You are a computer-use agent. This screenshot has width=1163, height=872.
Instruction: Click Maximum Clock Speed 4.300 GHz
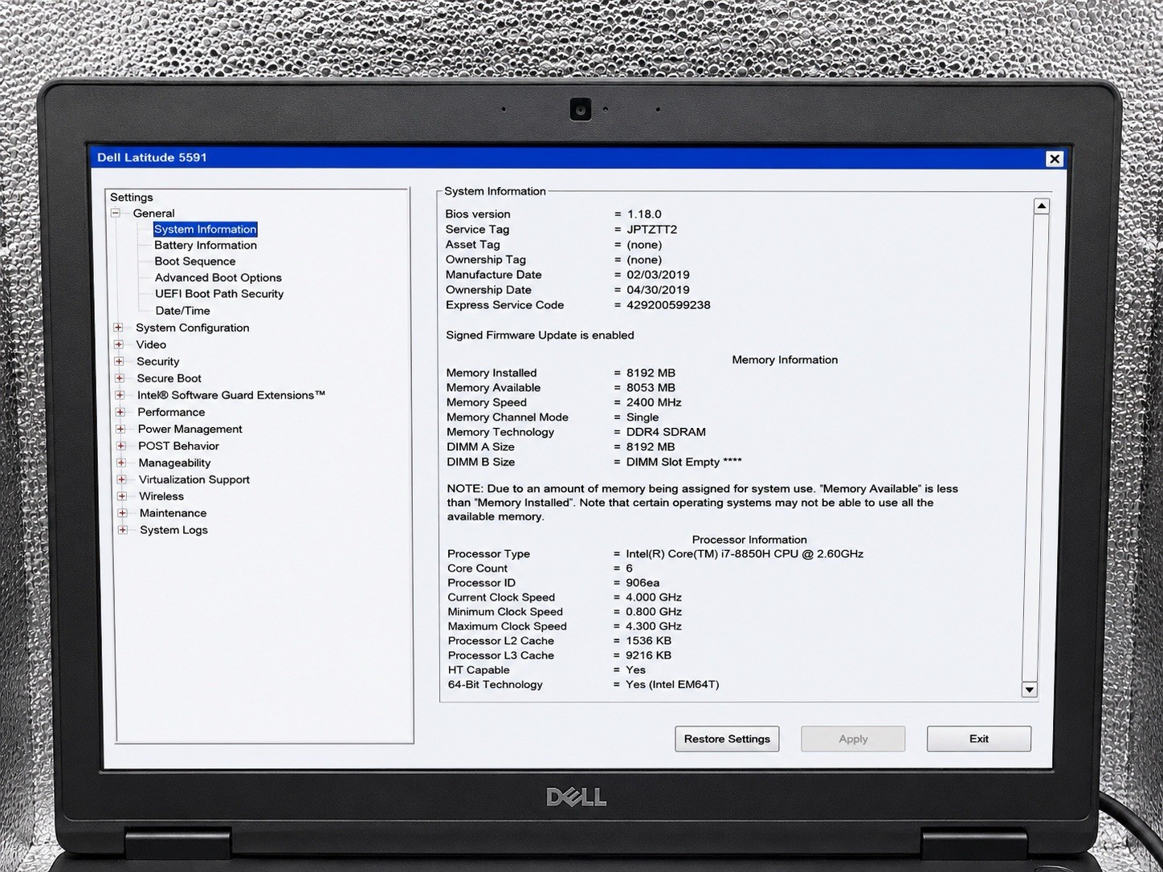(x=654, y=626)
